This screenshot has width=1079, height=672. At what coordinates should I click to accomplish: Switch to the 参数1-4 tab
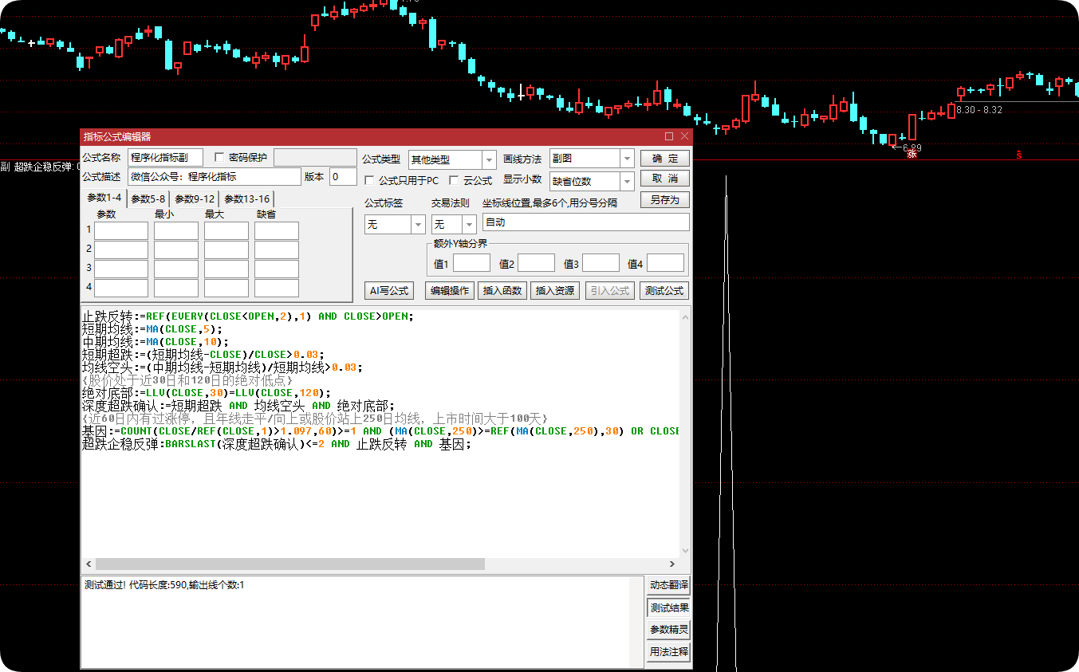[x=104, y=198]
